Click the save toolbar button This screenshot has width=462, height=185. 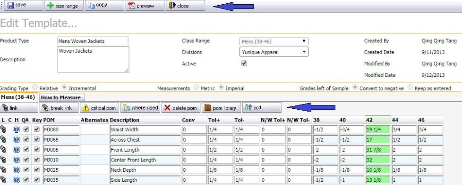pyautogui.click(x=24, y=5)
